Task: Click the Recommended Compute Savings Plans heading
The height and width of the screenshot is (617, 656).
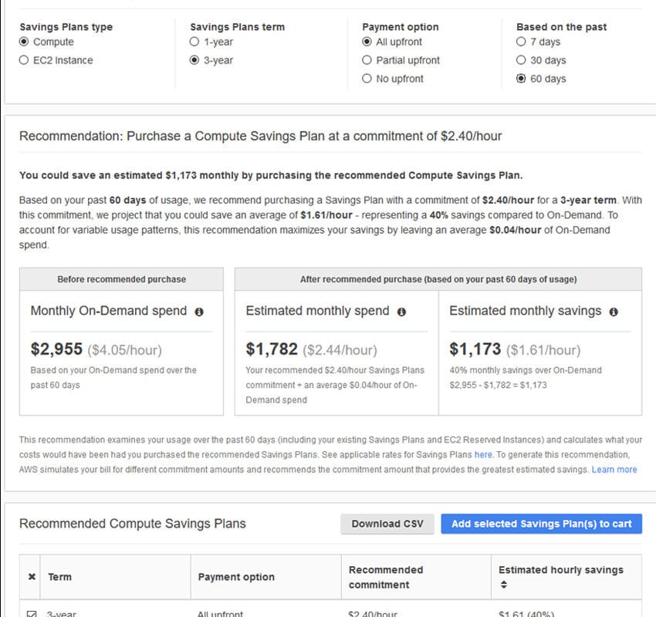Action: coord(133,524)
